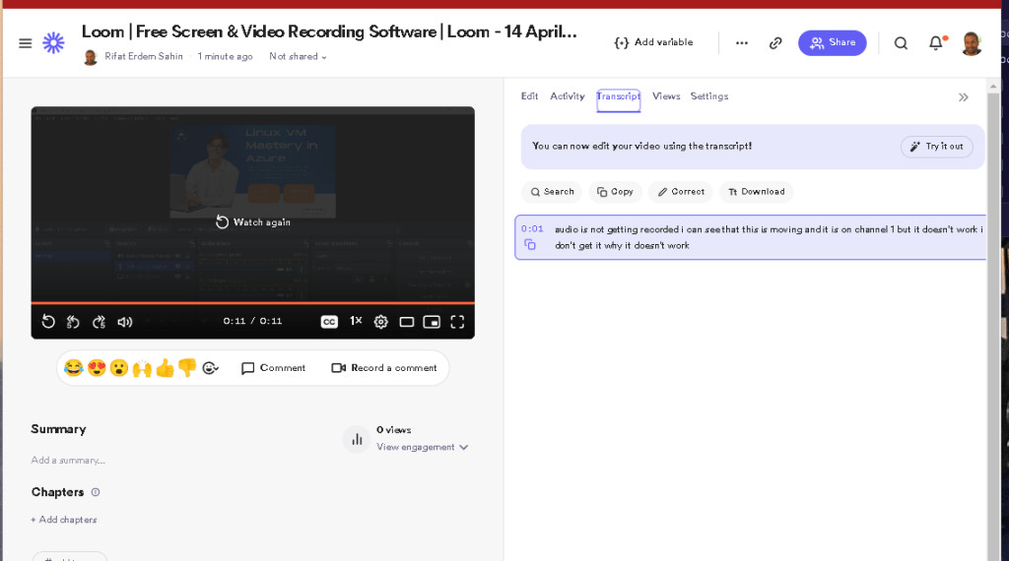Download the transcript
Viewport: 1009px width, 561px height.
pos(756,192)
